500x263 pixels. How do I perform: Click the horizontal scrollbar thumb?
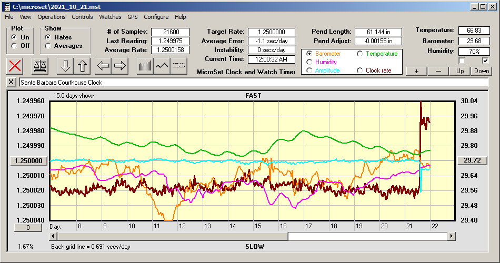pyautogui.click(x=173, y=236)
